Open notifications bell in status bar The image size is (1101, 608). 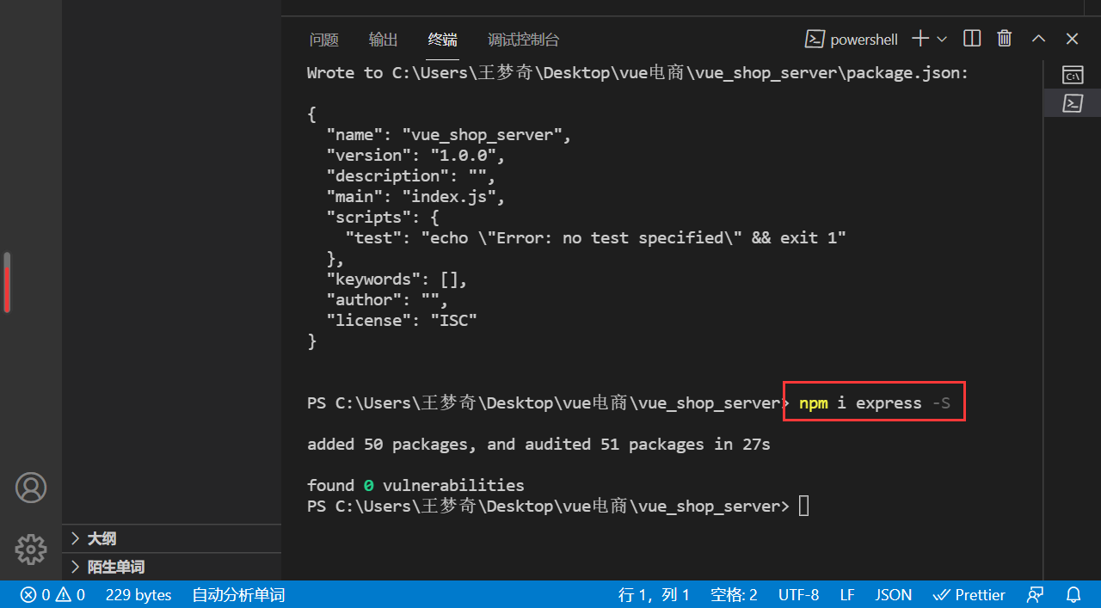[1073, 594]
